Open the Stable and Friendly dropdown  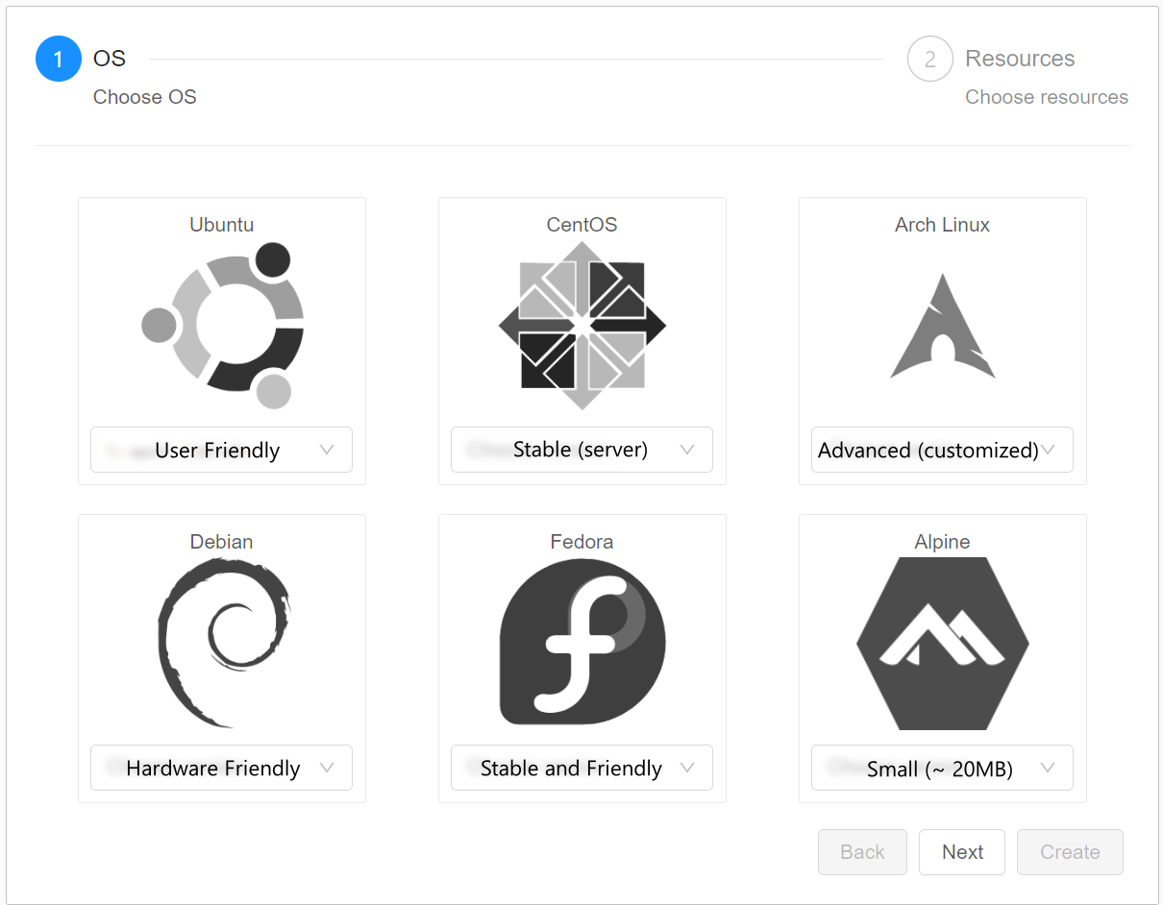click(581, 768)
